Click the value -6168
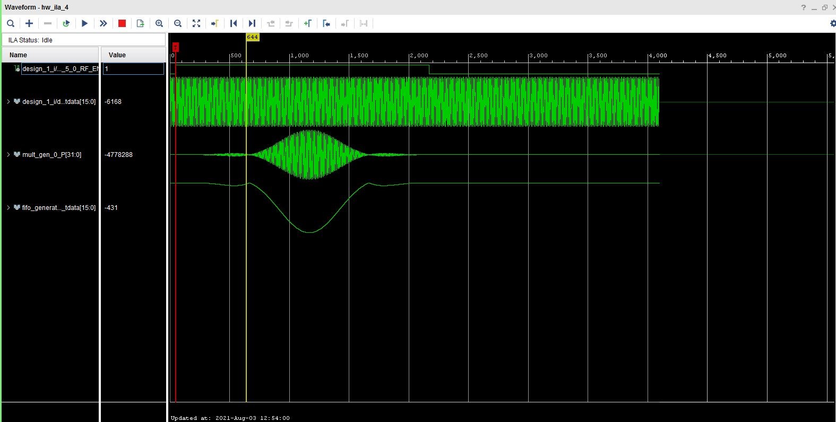Screen dimensions: 836x422 [113, 102]
